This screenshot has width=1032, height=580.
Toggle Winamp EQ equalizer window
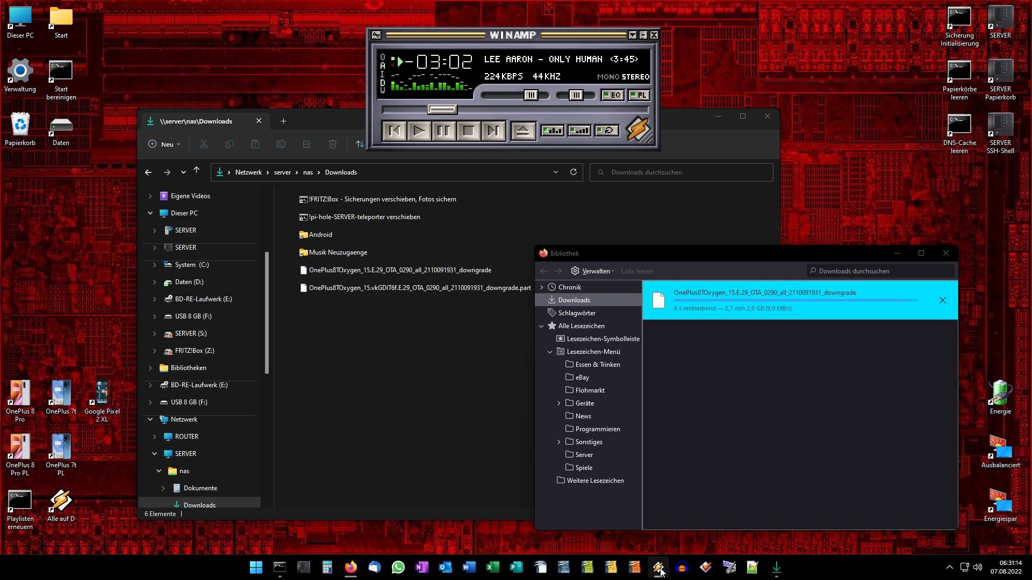pos(612,95)
